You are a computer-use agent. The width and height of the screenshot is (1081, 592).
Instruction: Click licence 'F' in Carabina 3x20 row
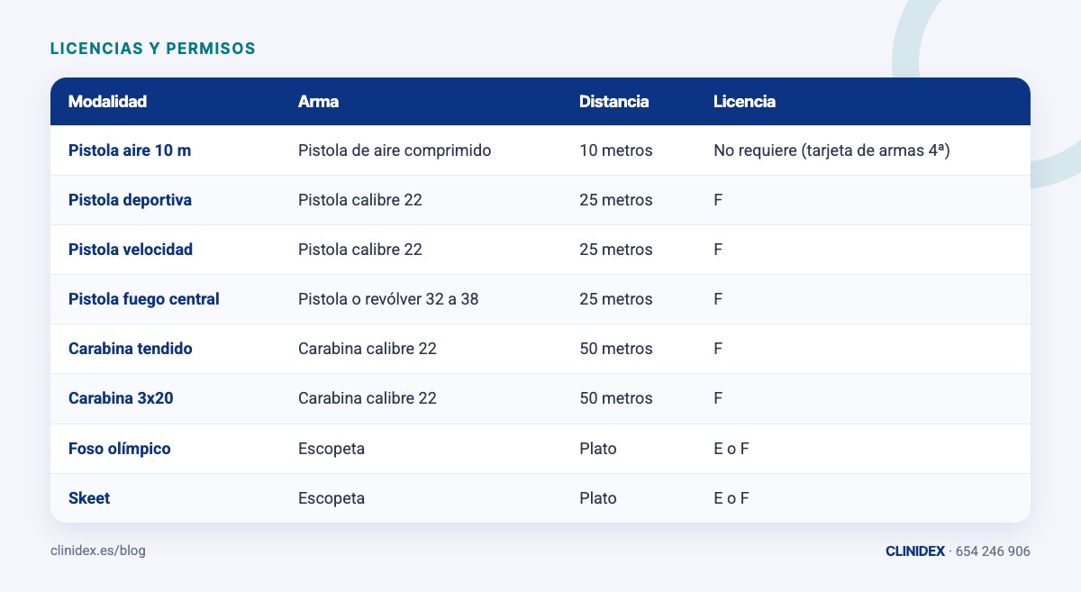click(718, 398)
